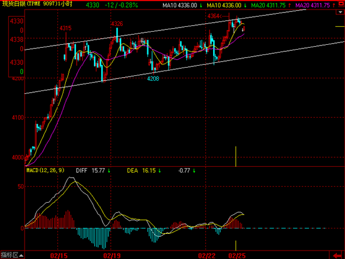Viewport: 345px width, 259px height.
Task: Open the white down-arrow dropdown on chart
Action: tap(340, 13)
